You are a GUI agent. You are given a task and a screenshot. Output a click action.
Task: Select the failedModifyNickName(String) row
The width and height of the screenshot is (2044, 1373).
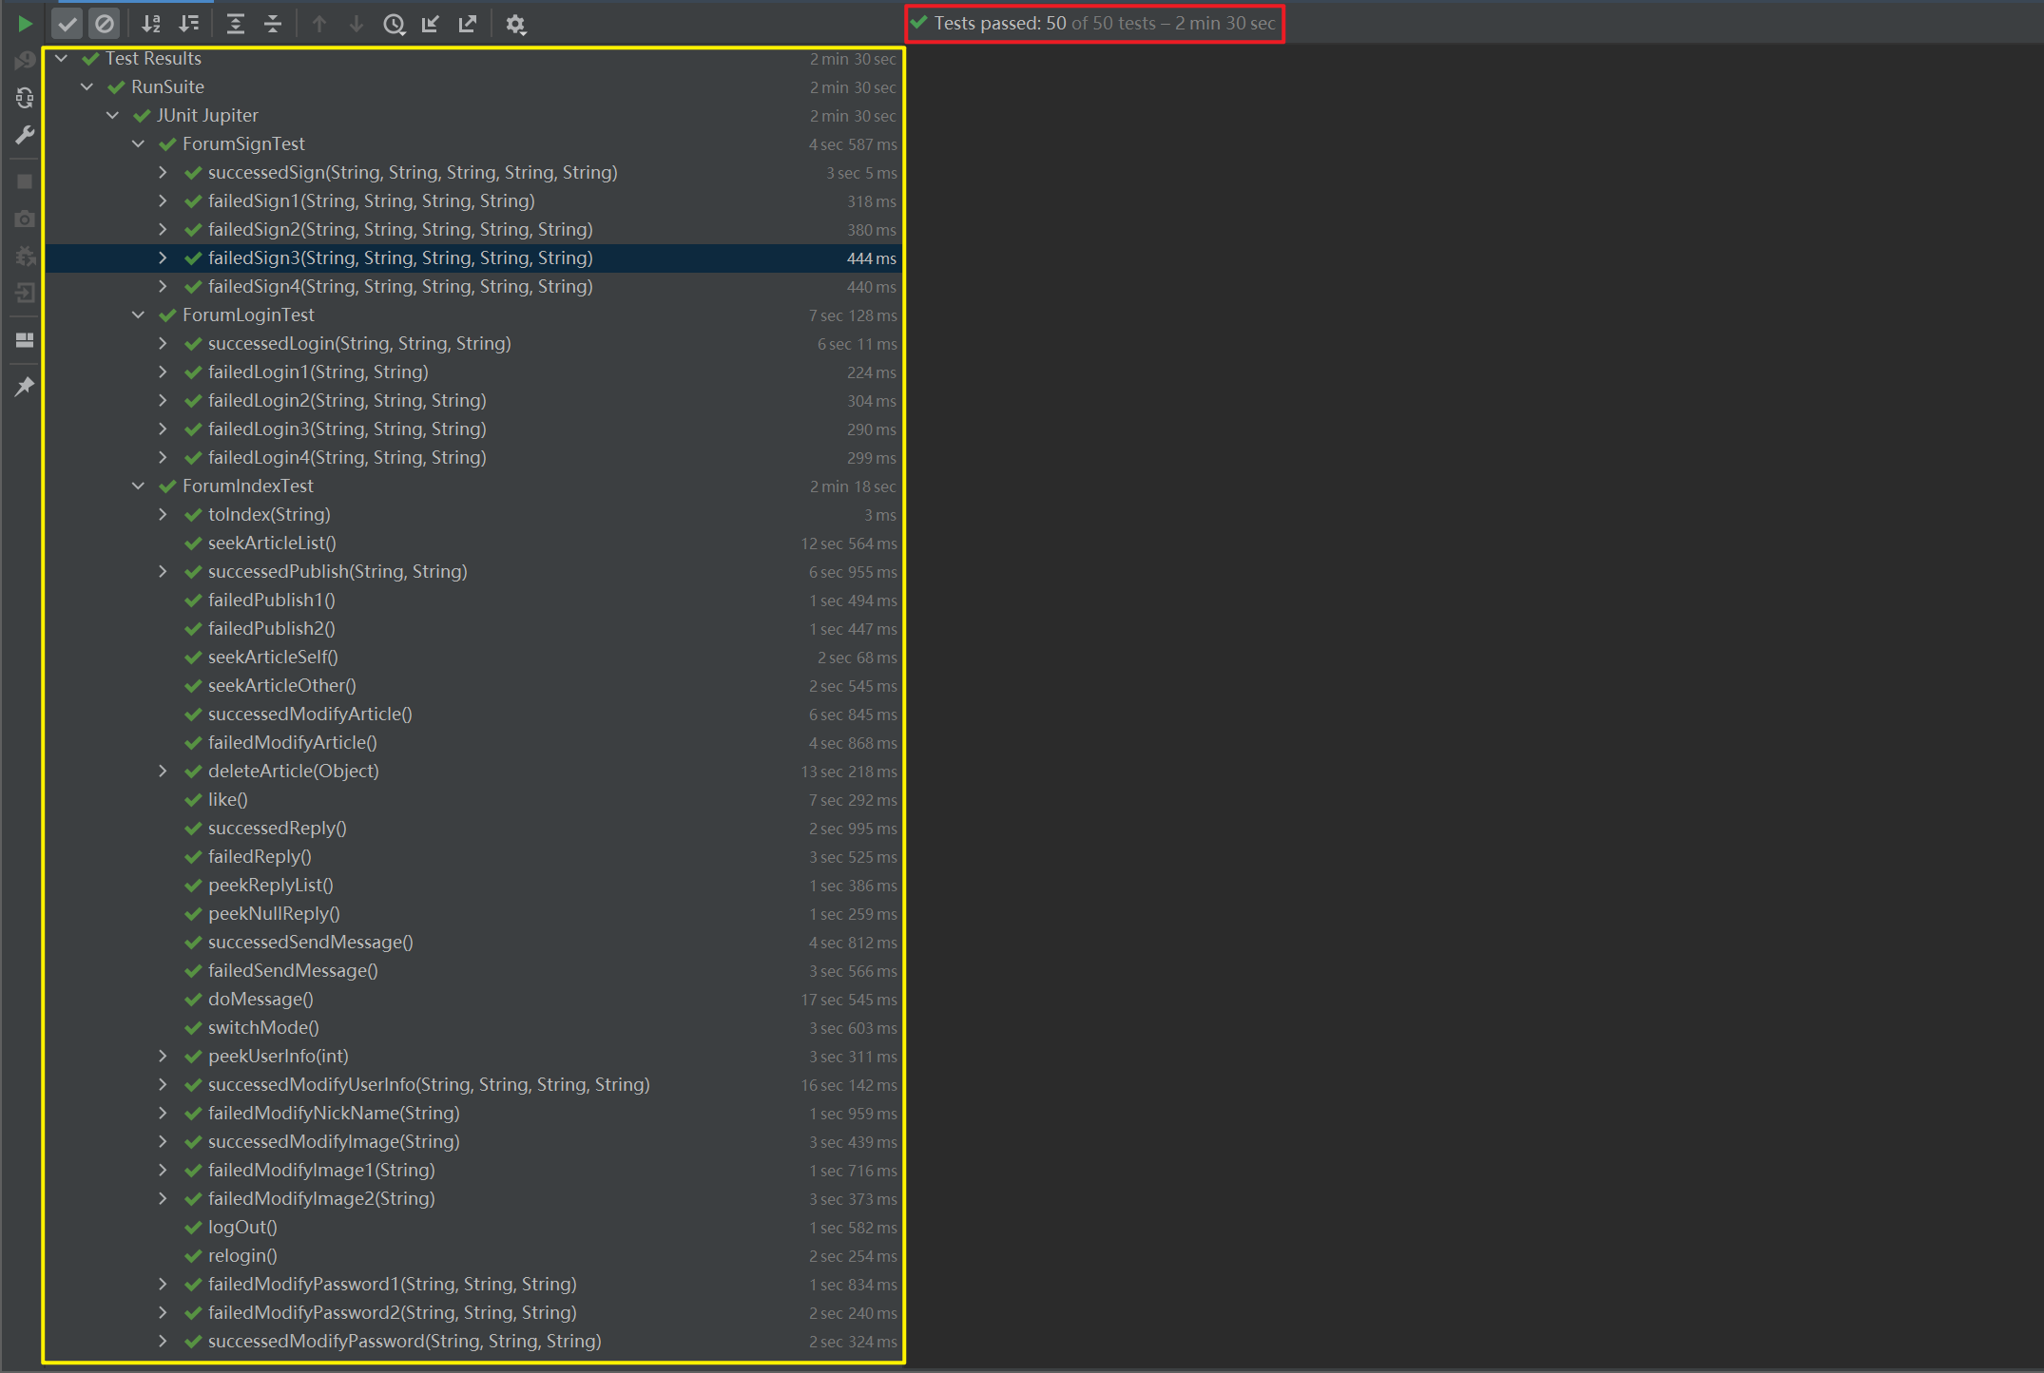click(x=473, y=1114)
